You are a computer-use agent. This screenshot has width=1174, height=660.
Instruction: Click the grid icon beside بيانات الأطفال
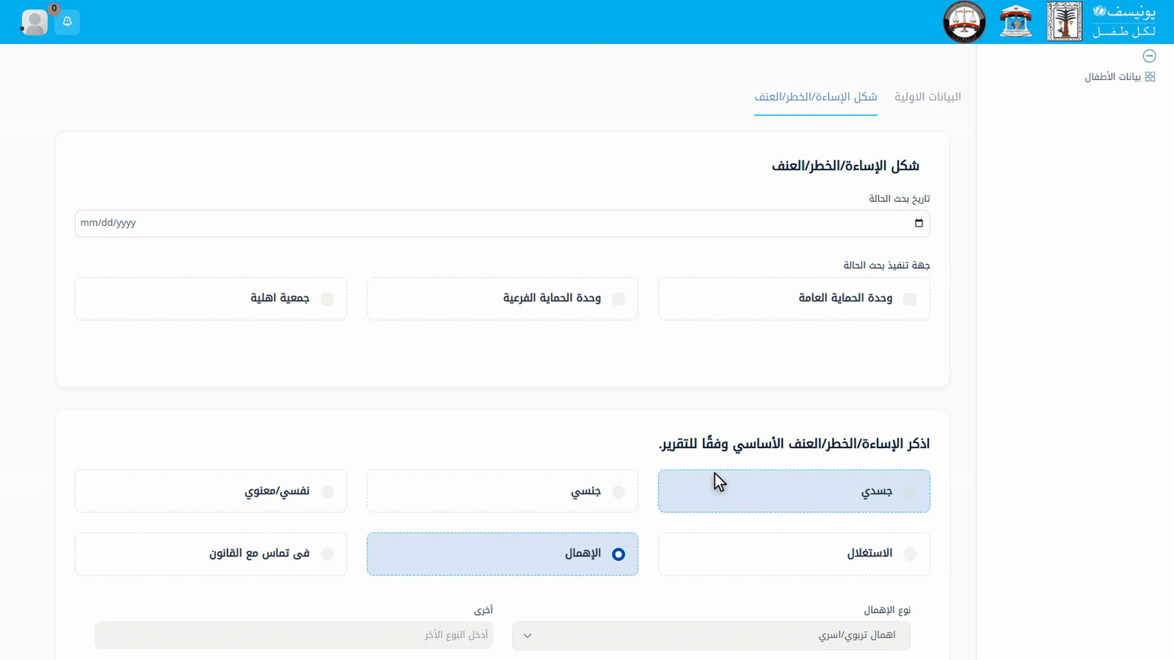tap(1150, 77)
